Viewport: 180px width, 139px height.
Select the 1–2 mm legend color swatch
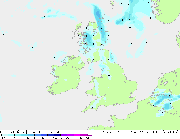pyautogui.click(x=18, y=135)
